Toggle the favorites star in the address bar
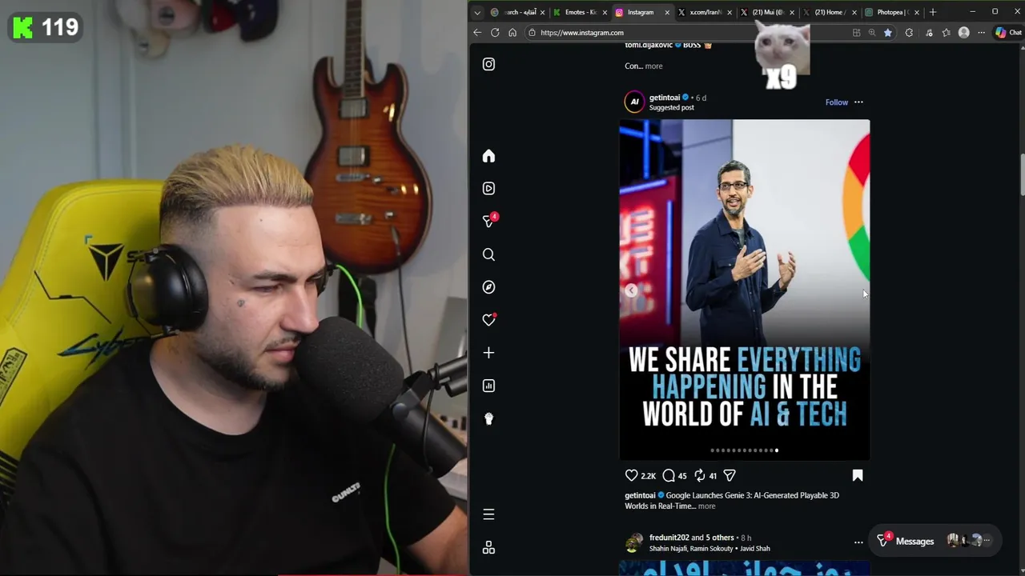This screenshot has height=576, width=1025. [888, 33]
